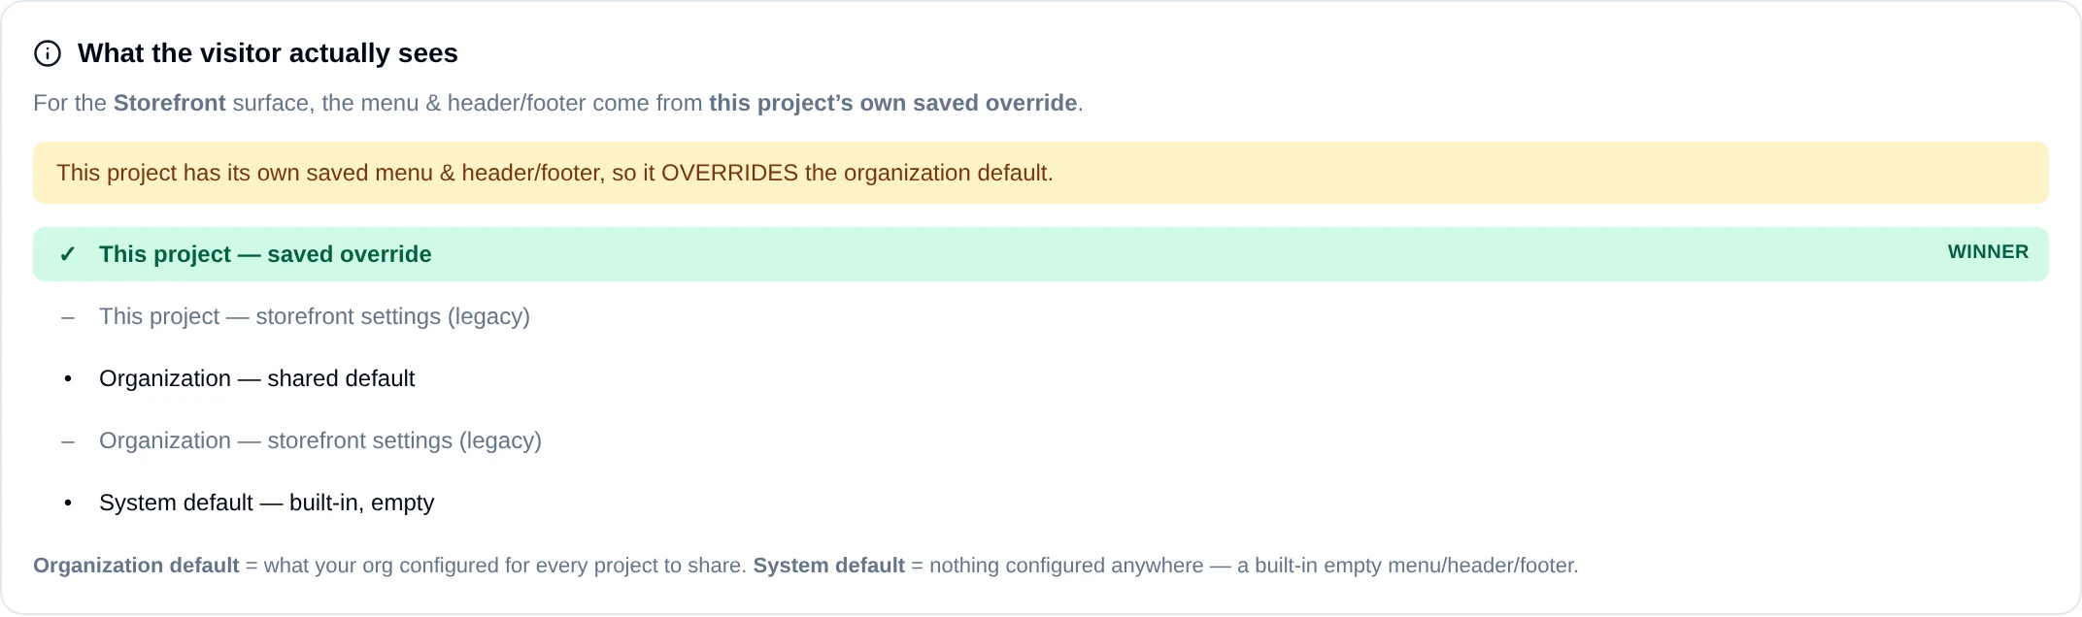Click 'What the visitor actually sees' heading

(x=268, y=53)
